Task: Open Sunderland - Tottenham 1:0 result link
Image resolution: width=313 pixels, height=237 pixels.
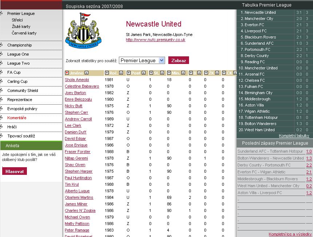Action: [x=309, y=151]
